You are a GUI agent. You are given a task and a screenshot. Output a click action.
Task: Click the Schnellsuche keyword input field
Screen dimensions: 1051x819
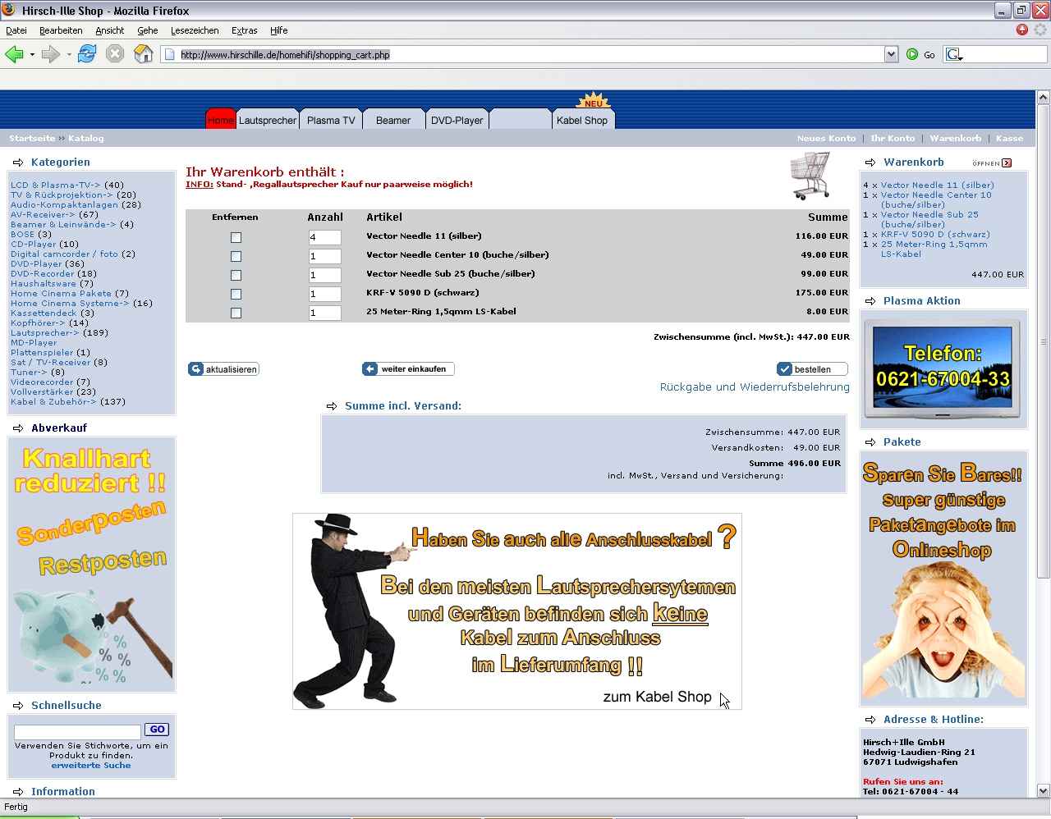[x=77, y=730]
